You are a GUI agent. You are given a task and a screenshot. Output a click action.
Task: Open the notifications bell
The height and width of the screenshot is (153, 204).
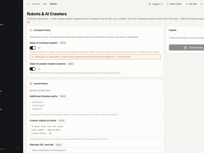pyautogui.click(x=201, y=4)
